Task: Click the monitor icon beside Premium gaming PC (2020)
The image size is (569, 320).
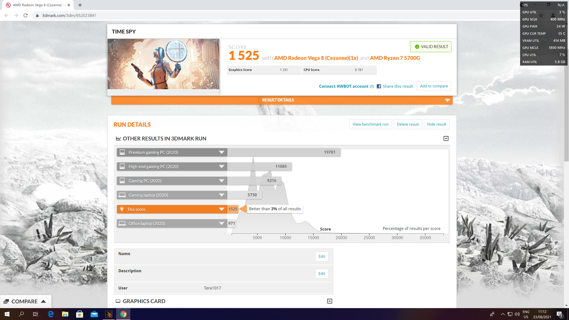Action: click(122, 152)
